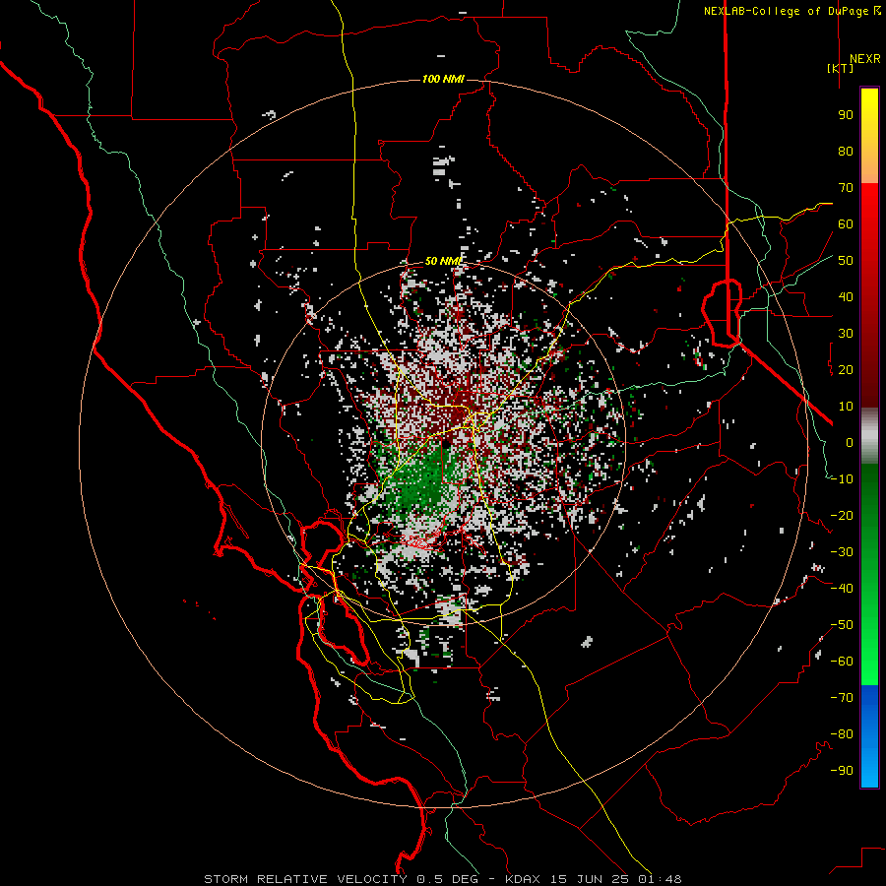Pick the blue band of the velocity scale

(869, 736)
